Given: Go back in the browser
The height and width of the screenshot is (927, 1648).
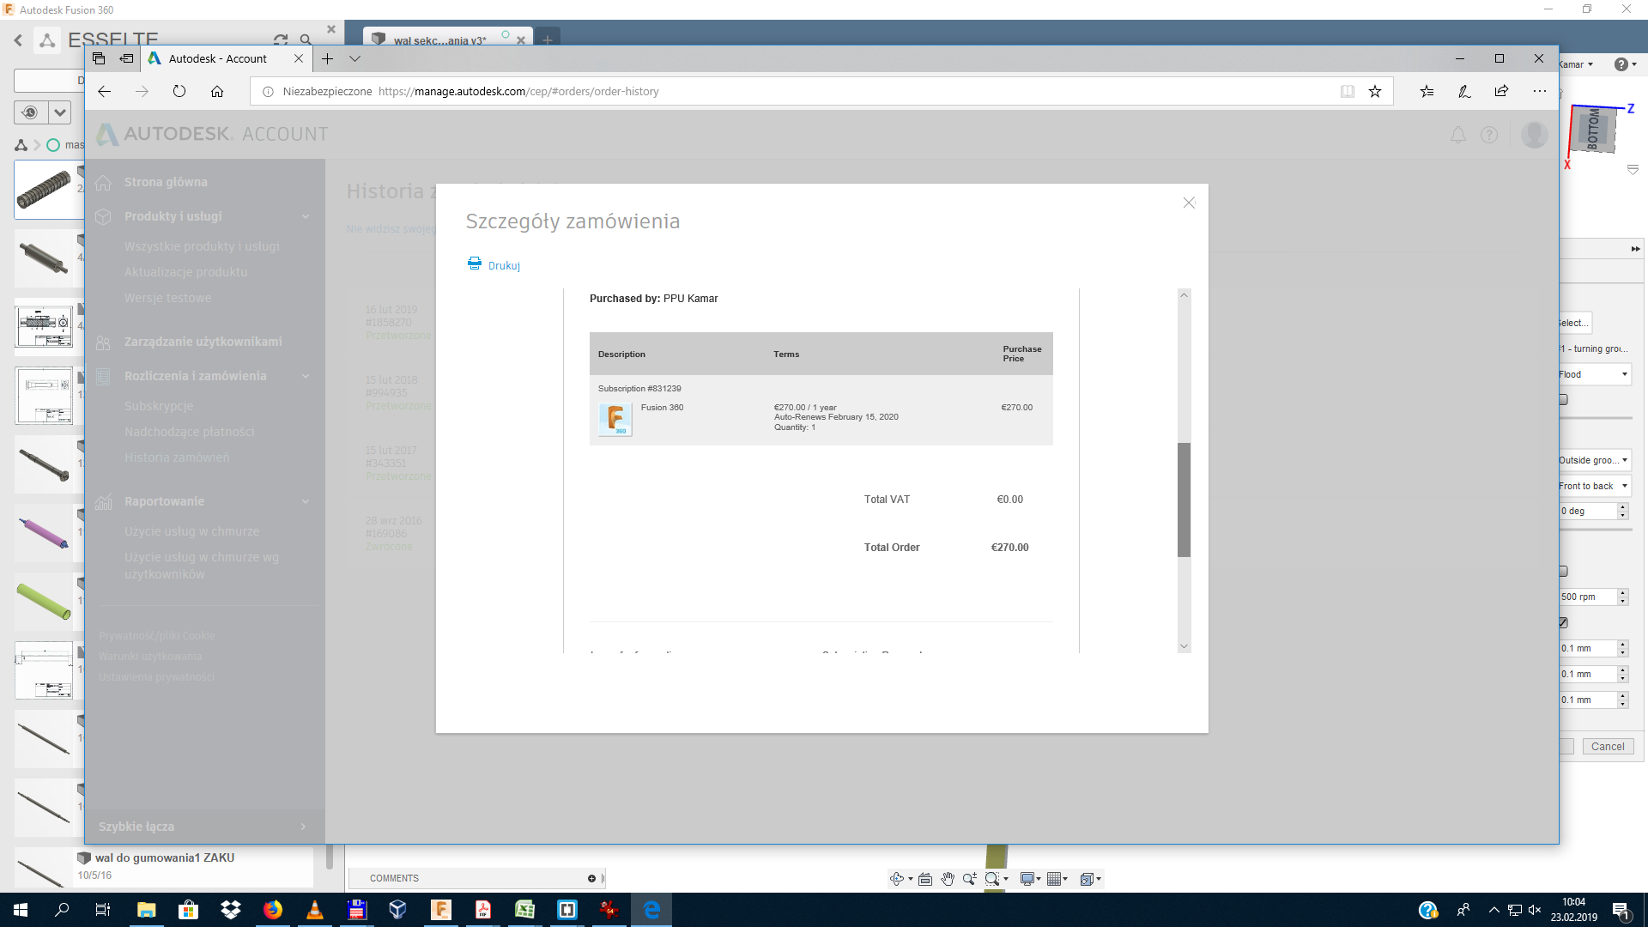Looking at the screenshot, I should point(105,91).
